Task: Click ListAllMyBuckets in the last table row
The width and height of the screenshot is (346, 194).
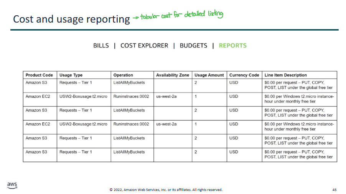Action: pos(129,152)
